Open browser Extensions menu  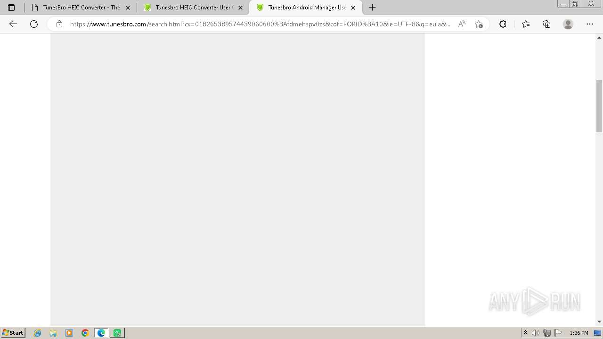(x=503, y=24)
